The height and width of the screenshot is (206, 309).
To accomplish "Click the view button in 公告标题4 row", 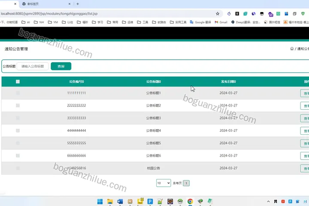I will click(x=305, y=131).
